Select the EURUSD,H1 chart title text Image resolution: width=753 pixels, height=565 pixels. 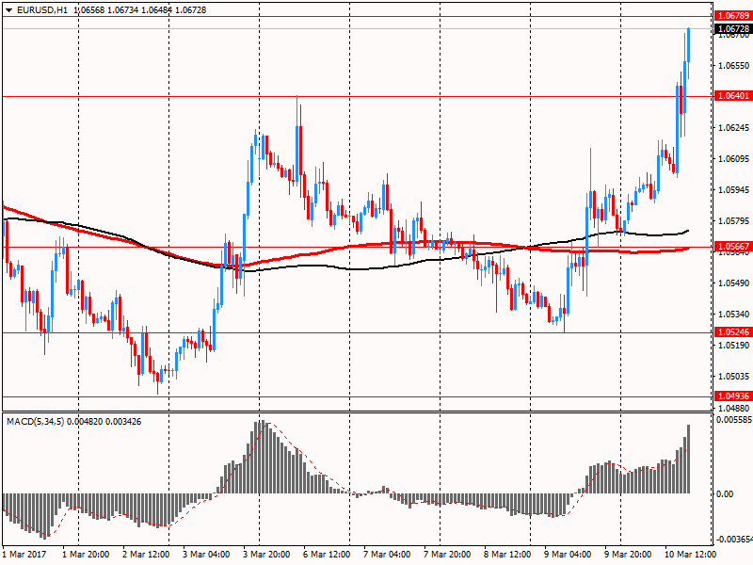point(42,9)
